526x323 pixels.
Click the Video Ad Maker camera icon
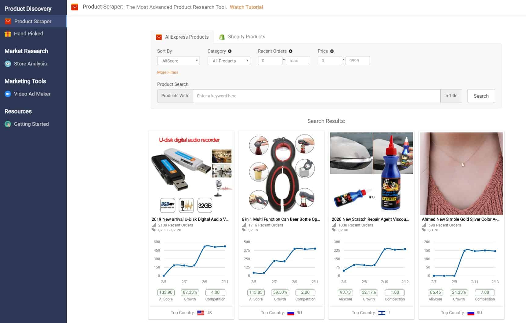click(8, 94)
